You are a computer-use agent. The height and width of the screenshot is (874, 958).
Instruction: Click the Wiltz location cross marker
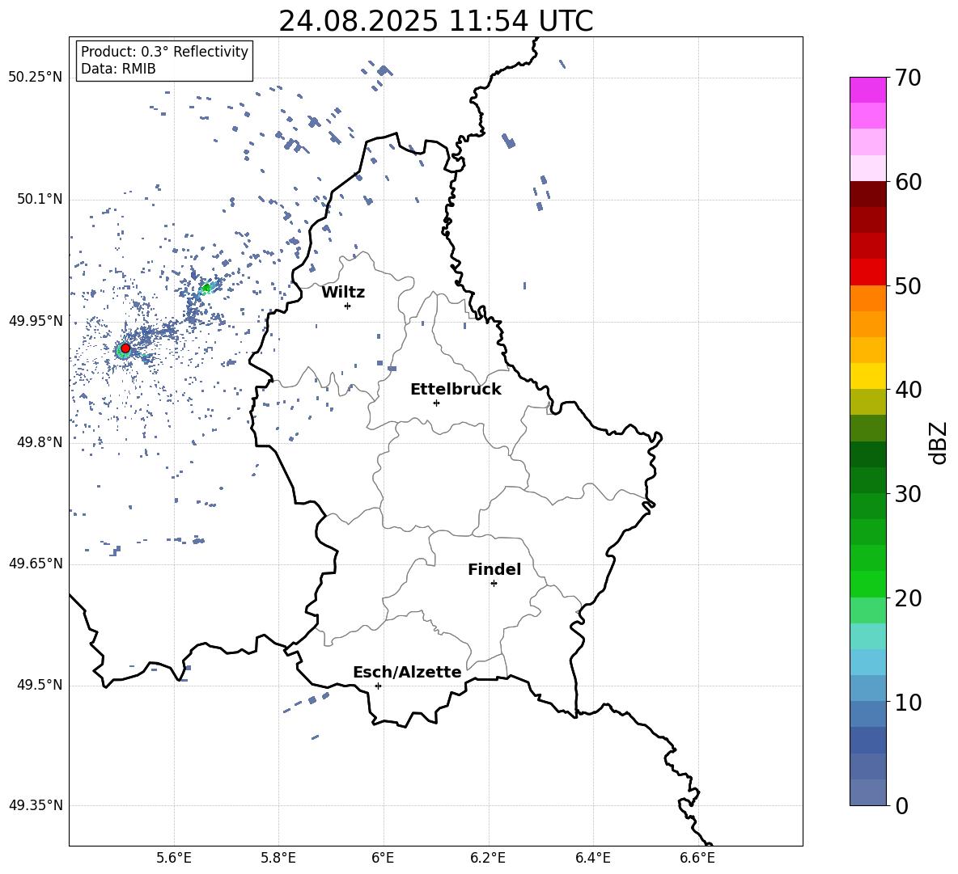[348, 306]
